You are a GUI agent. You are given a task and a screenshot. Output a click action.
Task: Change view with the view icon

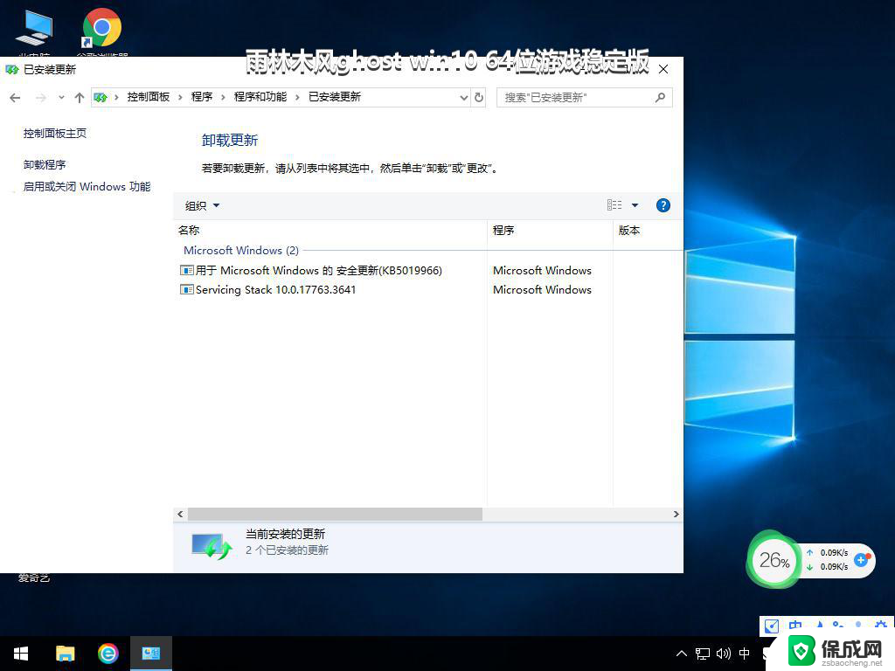614,205
